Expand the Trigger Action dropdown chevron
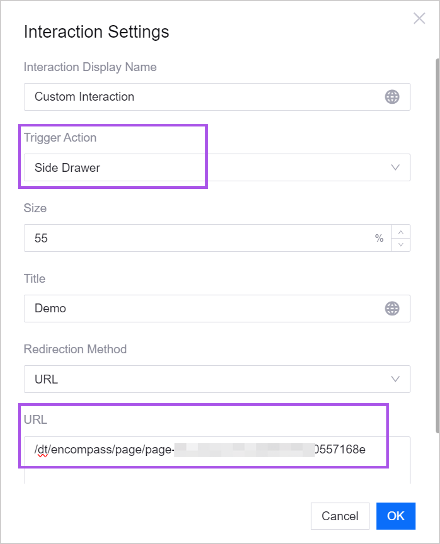Viewport: 440px width, 544px height. [395, 168]
